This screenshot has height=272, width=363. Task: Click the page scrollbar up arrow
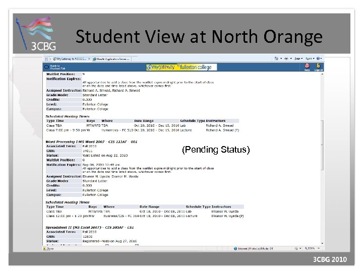pyautogui.click(x=322, y=74)
